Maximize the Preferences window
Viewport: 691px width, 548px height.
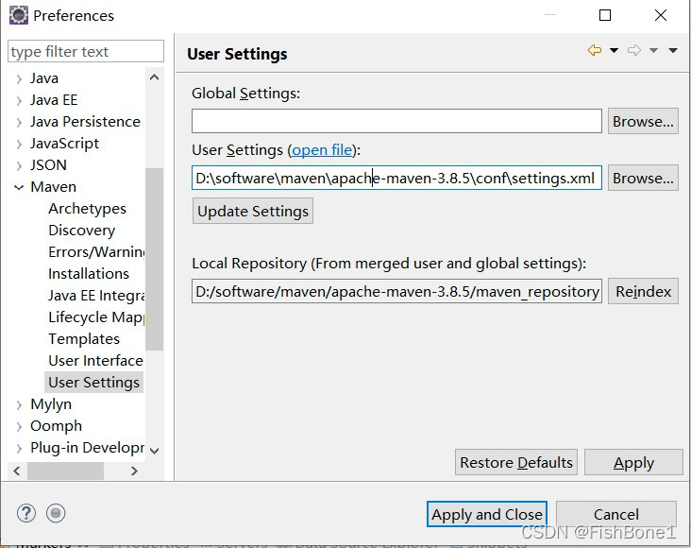605,15
